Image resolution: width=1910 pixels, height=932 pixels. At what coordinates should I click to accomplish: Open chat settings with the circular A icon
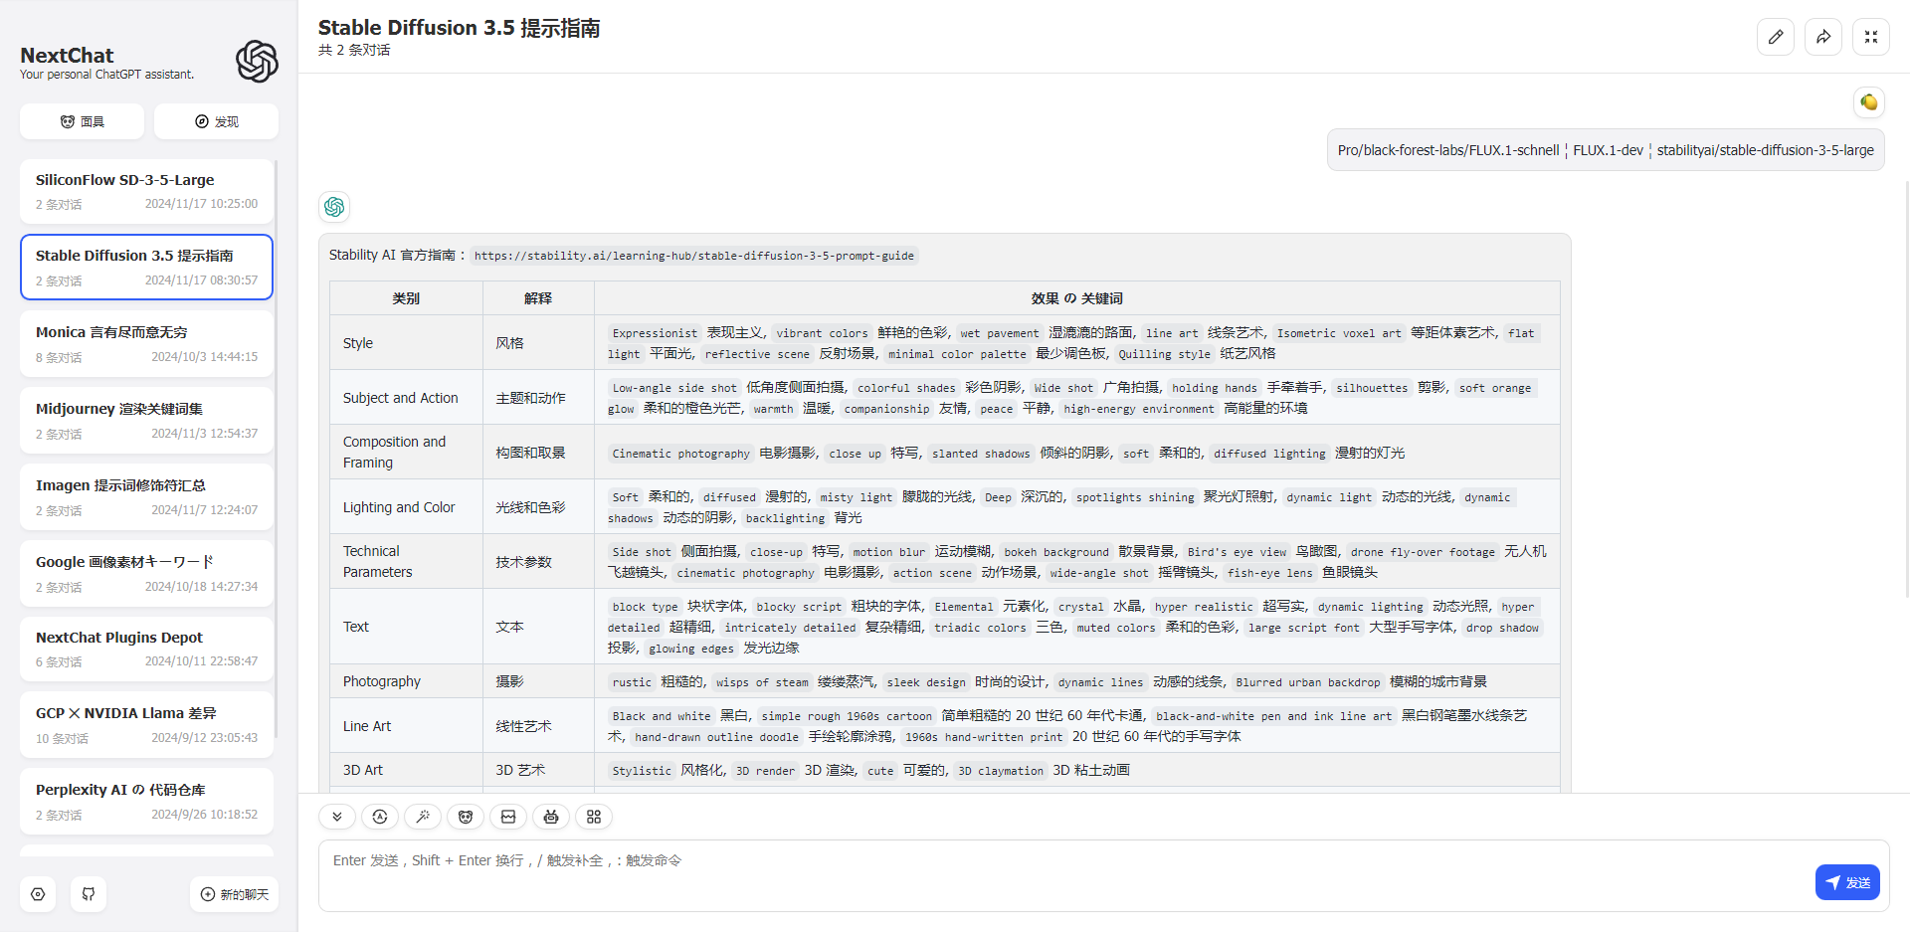point(380,817)
